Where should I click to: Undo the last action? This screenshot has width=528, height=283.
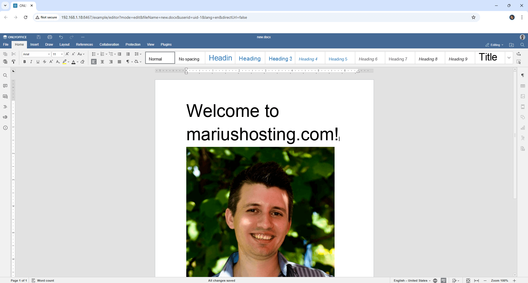[61, 37]
